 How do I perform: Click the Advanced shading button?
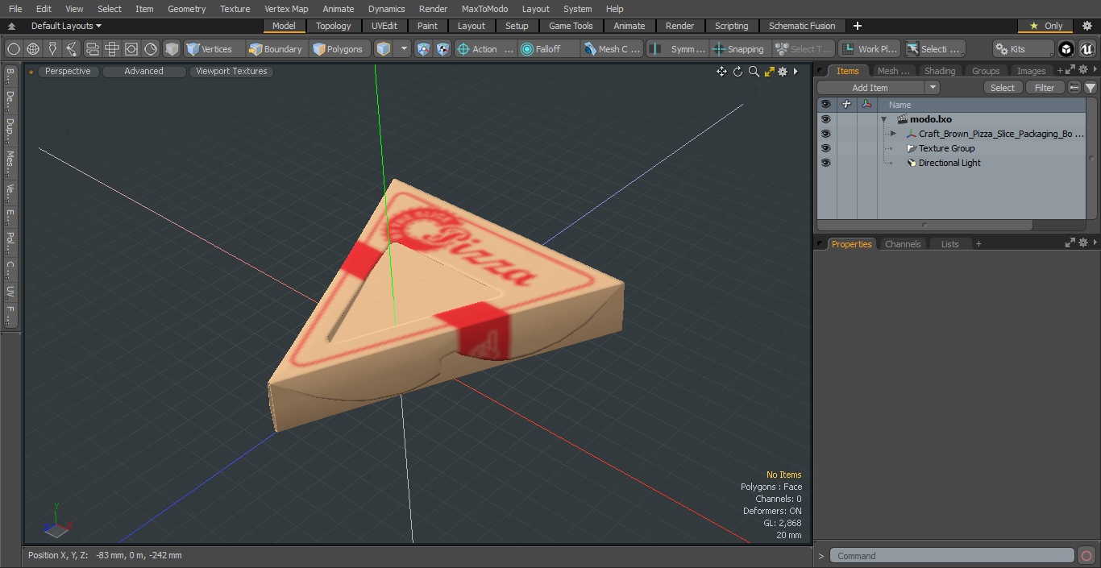(143, 72)
